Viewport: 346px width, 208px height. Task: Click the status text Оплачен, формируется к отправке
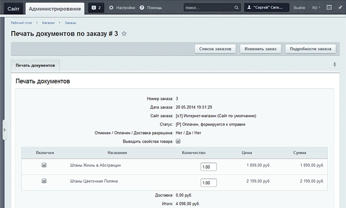click(213, 125)
